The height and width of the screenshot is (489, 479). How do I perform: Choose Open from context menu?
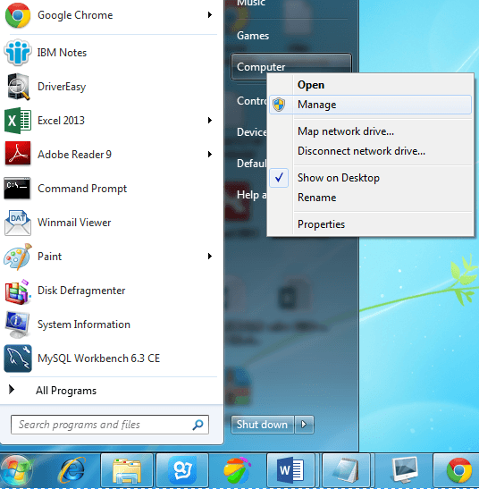[x=371, y=85]
